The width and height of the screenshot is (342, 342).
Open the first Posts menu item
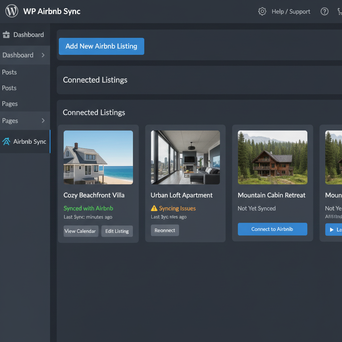[x=9, y=72]
